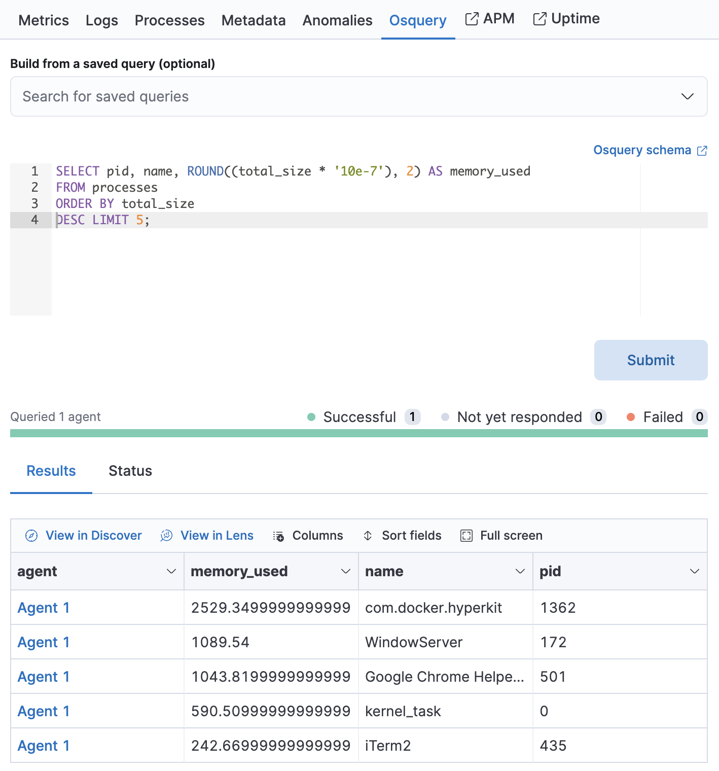Screen dimensions: 719x771
Task: Switch to the Processes tab
Action: click(x=169, y=20)
